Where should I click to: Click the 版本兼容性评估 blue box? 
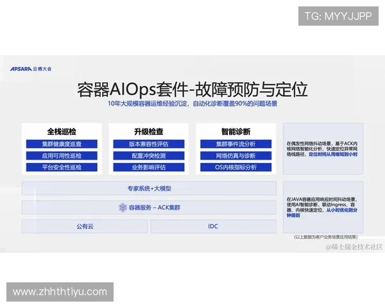point(149,144)
